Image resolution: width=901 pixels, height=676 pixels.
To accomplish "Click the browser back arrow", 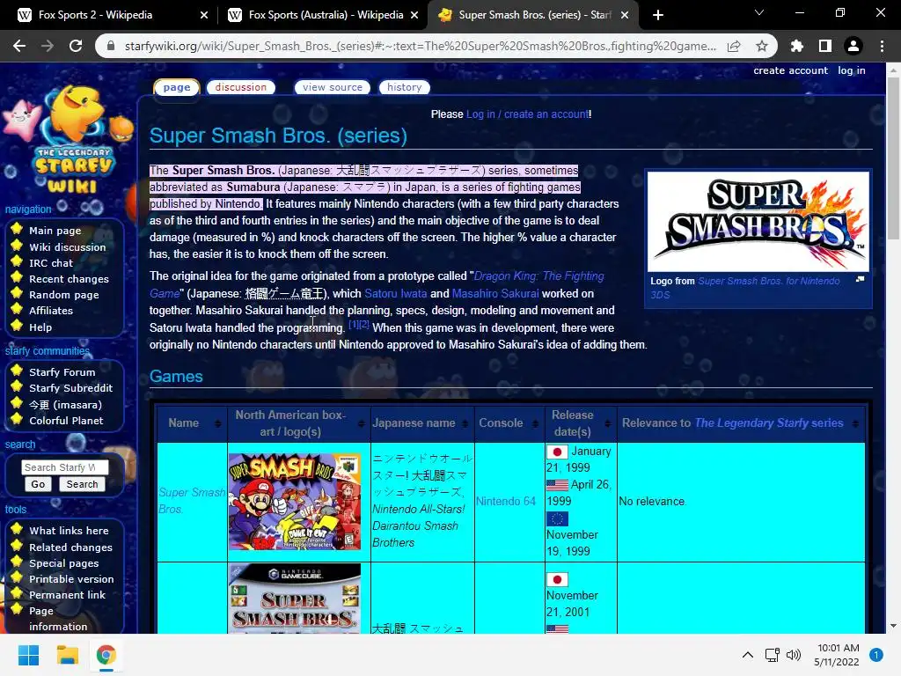I will coord(19,46).
